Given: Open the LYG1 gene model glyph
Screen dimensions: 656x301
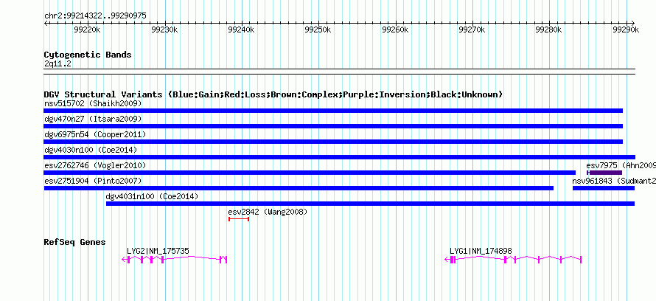Looking at the screenshot, I should point(513,260).
